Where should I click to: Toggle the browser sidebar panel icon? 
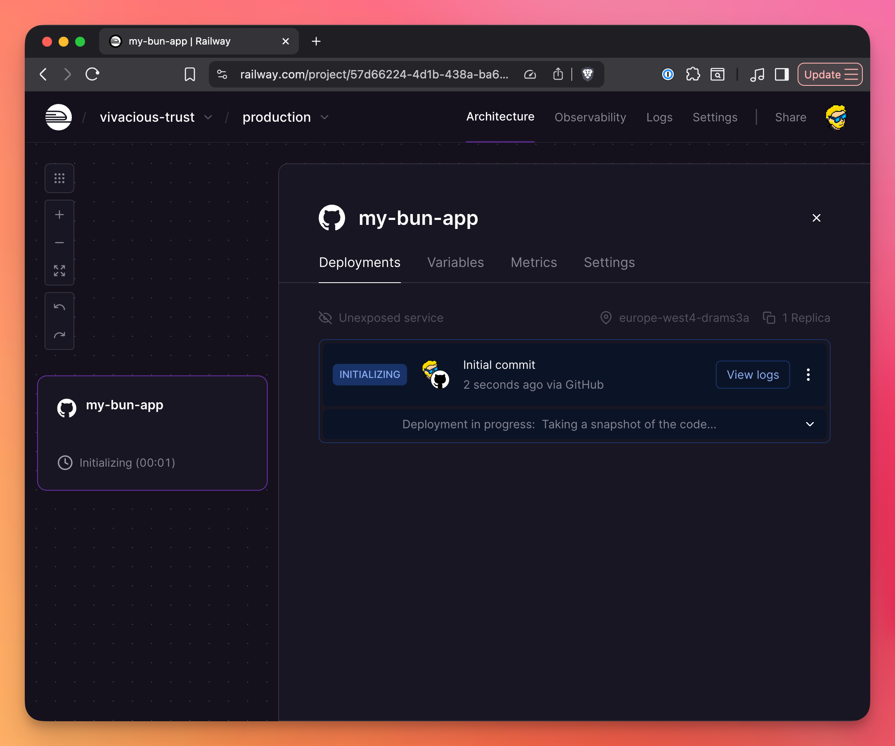pyautogui.click(x=781, y=75)
